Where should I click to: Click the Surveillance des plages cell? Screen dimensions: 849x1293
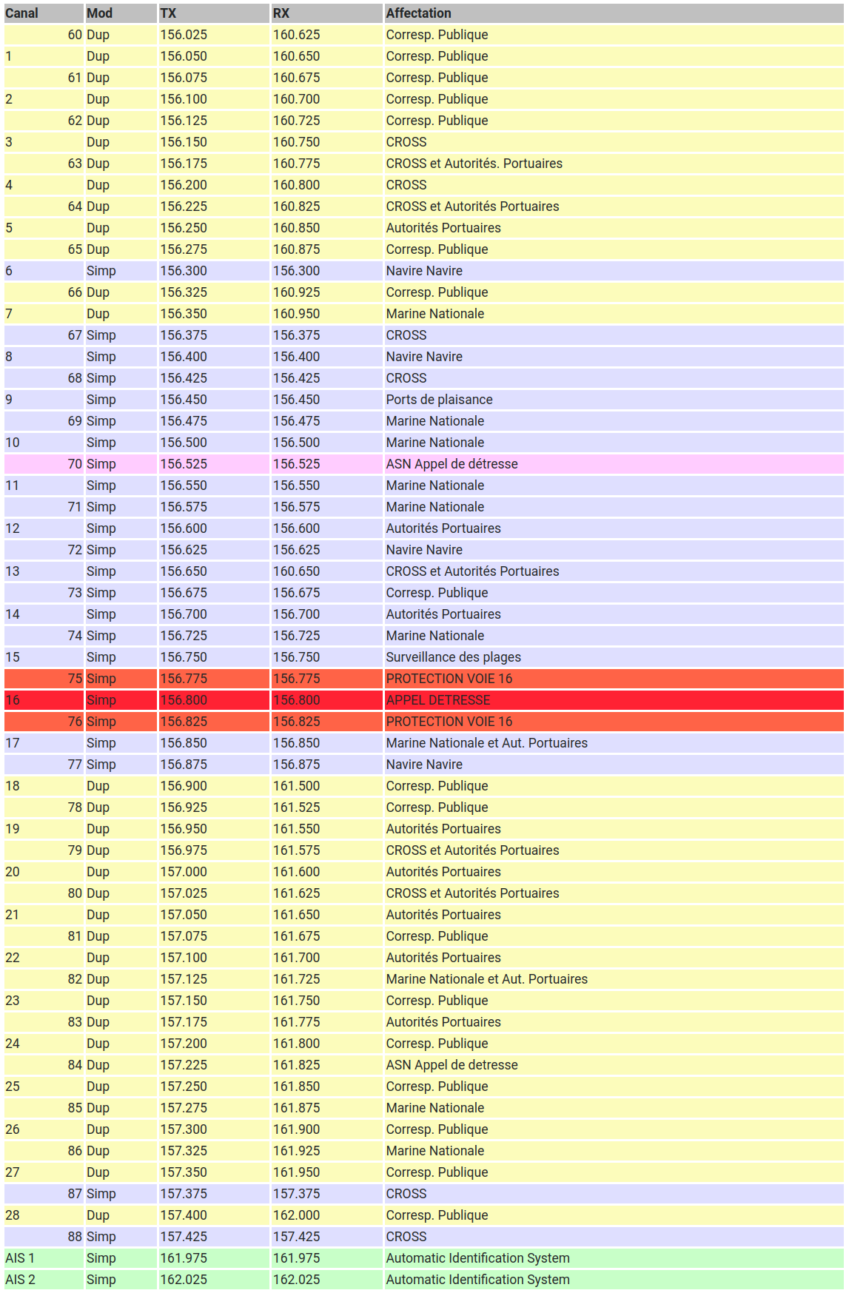tap(613, 657)
